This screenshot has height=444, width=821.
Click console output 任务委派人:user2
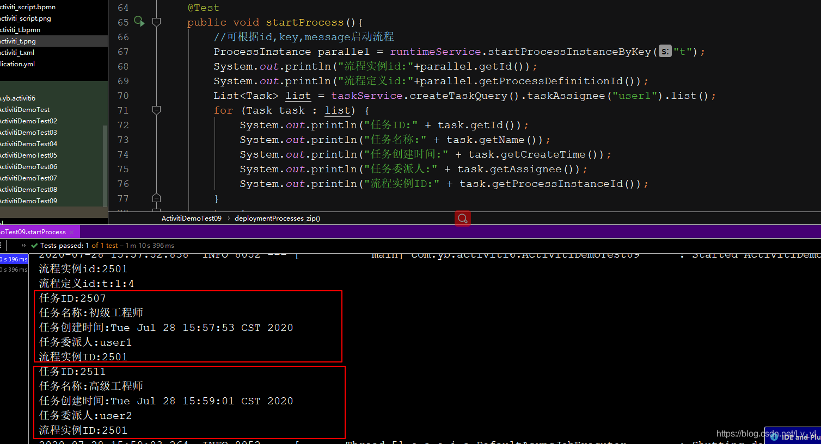85,416
